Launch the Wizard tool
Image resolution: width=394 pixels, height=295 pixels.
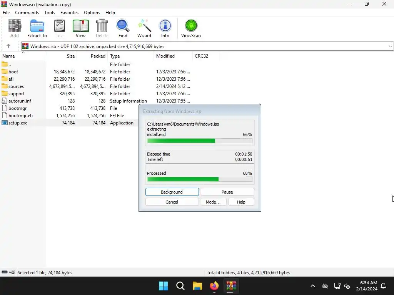pyautogui.click(x=144, y=28)
